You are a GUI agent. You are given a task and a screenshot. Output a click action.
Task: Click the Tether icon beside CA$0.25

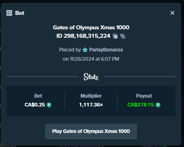tap(49, 105)
